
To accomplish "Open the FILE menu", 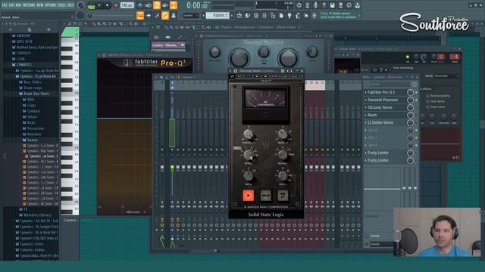I will click(5, 5).
